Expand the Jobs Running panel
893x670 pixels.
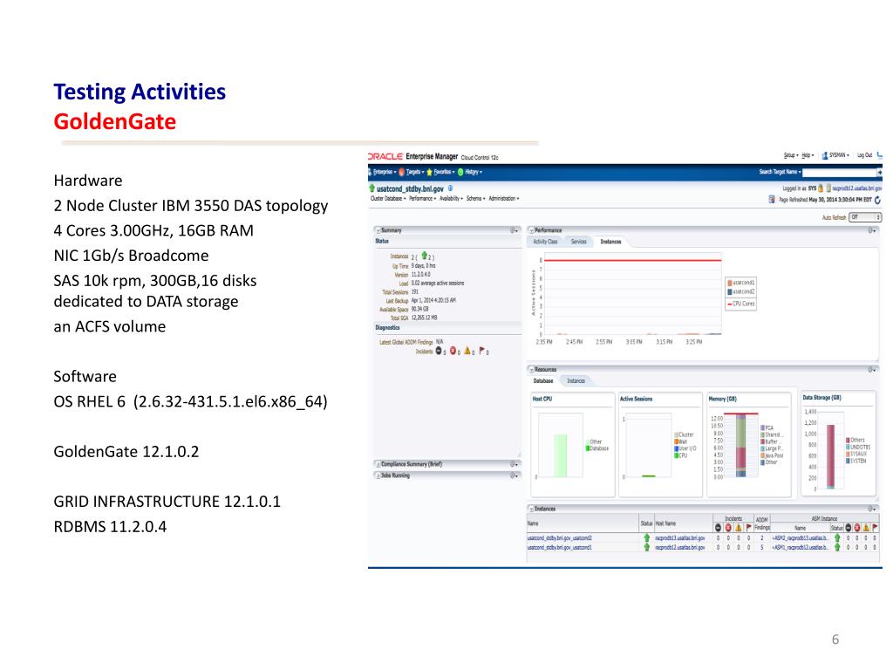point(378,475)
